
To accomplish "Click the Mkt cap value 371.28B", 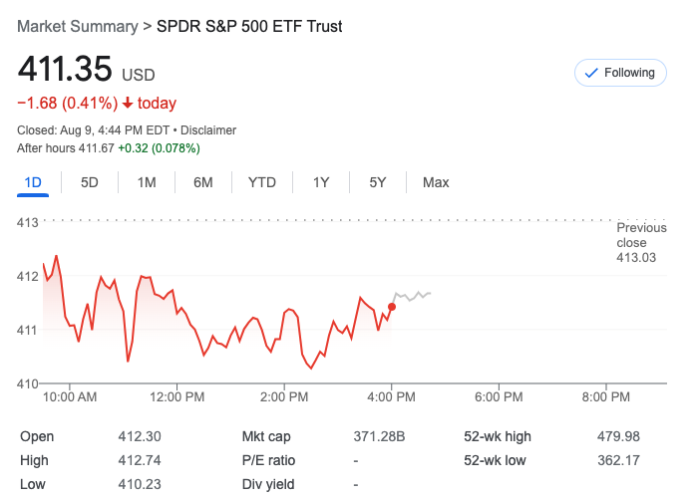I will 380,436.
